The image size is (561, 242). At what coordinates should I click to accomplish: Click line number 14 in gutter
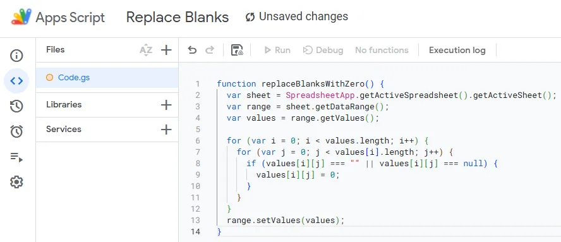[x=195, y=232]
